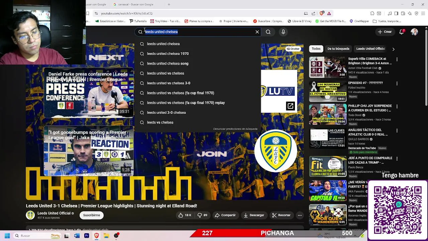Start voice search with microphone icon
Screen dimensions: 428x241
pyautogui.click(x=283, y=32)
